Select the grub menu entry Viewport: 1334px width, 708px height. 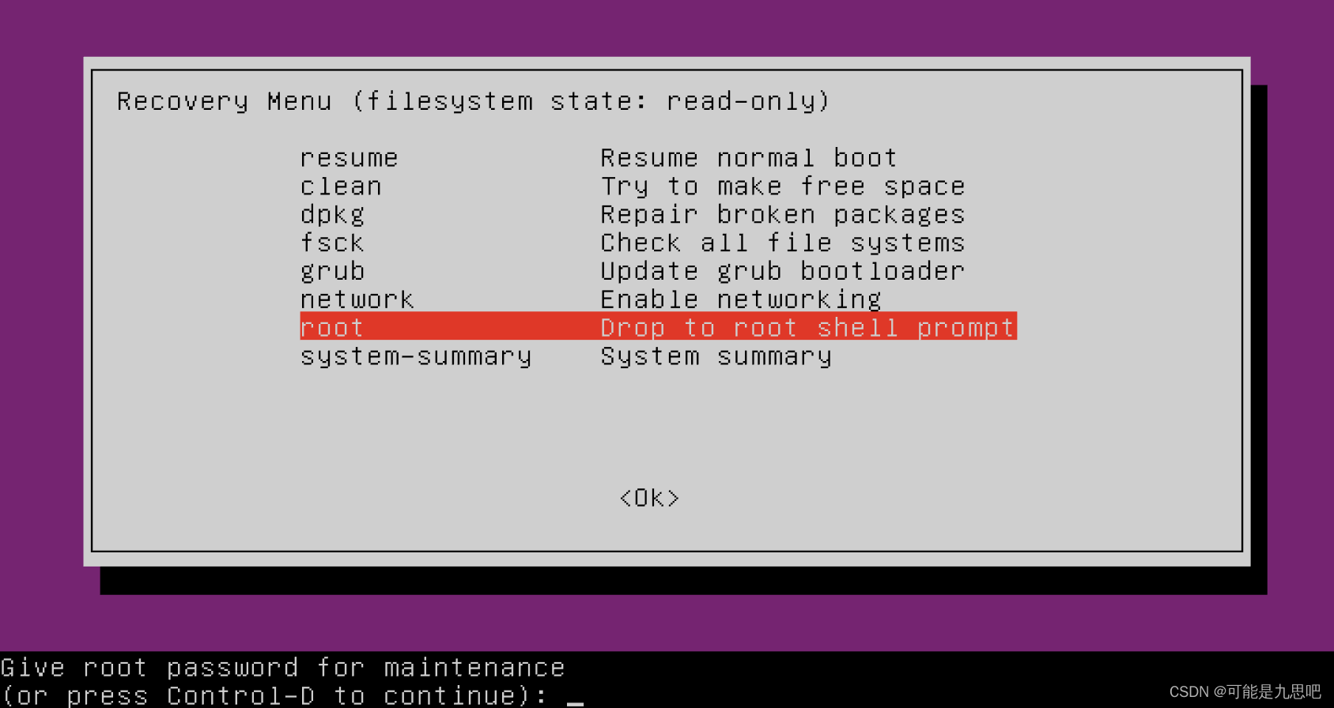332,271
